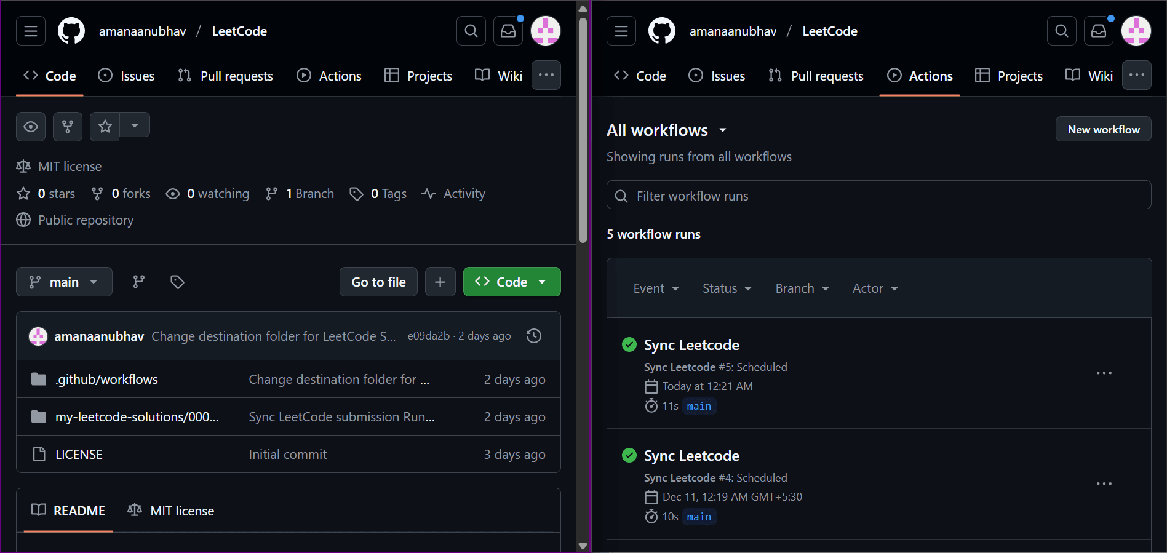Switch to Pull requests tab in left window

point(225,76)
